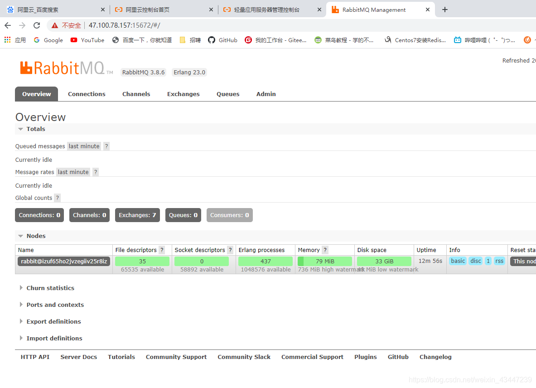Click the Channels: 0 button
536x388 pixels.
pos(89,215)
